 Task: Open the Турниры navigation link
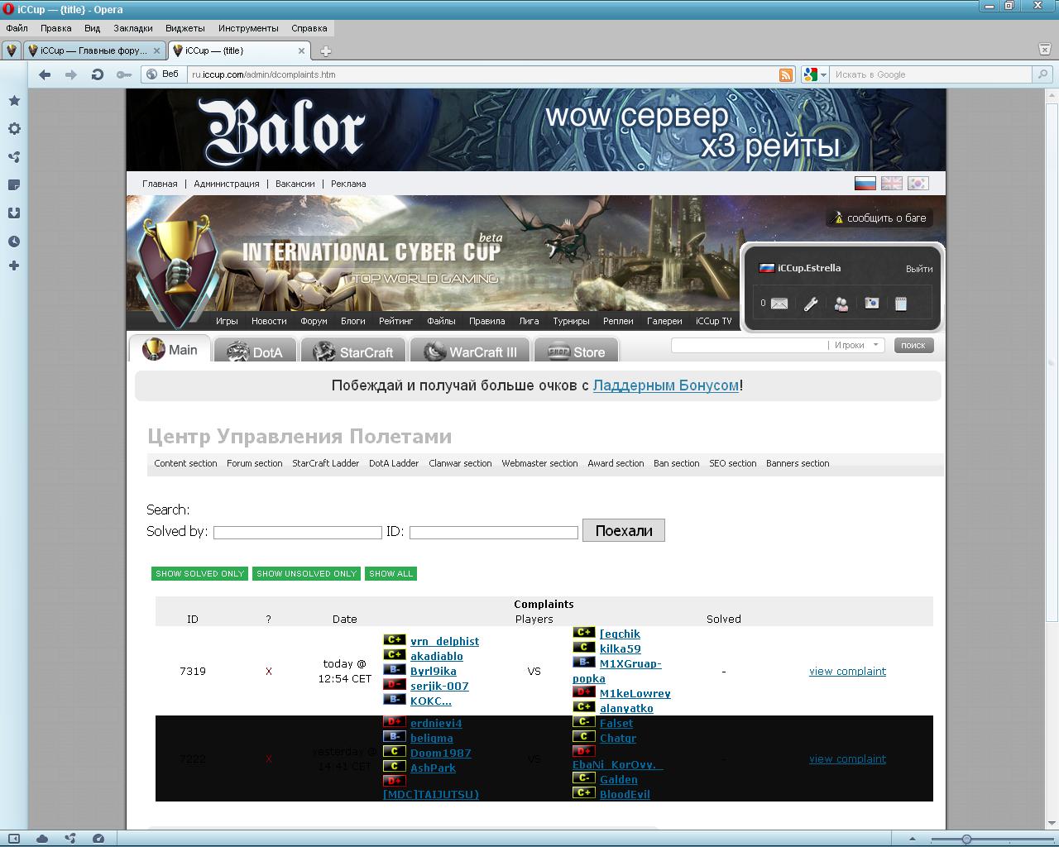pos(571,321)
